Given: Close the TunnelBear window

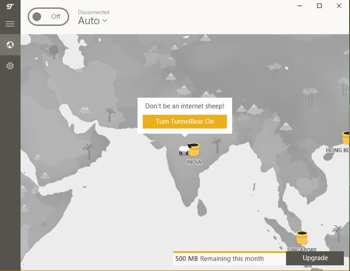Looking at the screenshot, I should (339, 6).
